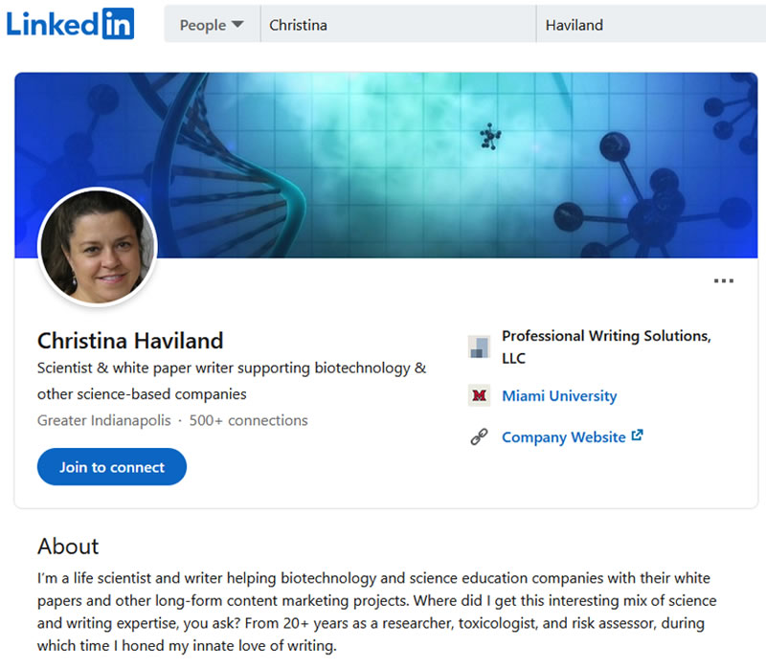This screenshot has height=669, width=766.
Task: Open the more options ellipsis menu
Action: pyautogui.click(x=723, y=279)
